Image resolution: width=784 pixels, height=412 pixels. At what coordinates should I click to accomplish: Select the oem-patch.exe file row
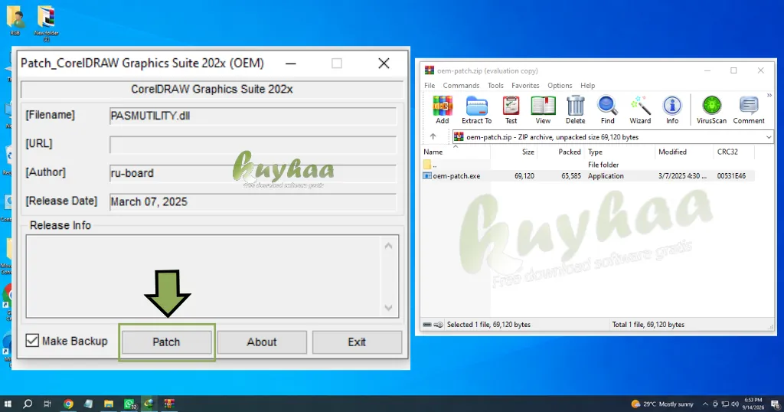[588, 176]
